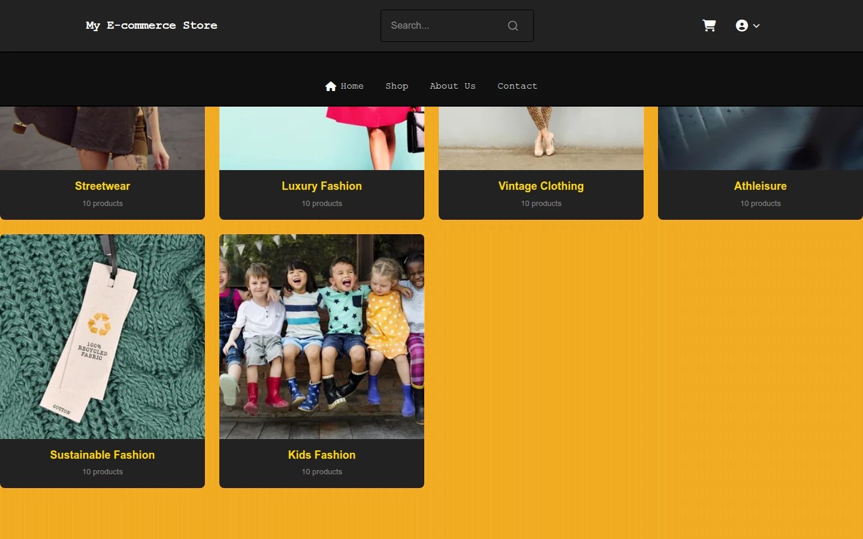
Task: Focus the Search input field
Action: (x=457, y=26)
